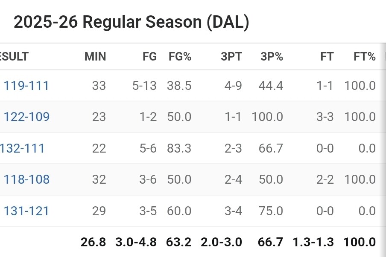Click the RESULT column header

[14, 57]
